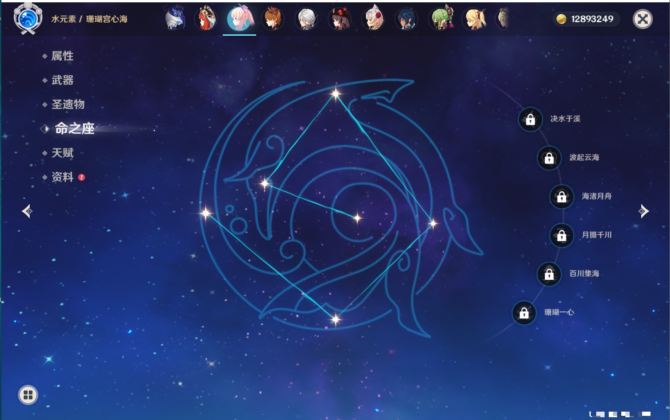This screenshot has height=420, width=670.
Task: Close the character screen with X button
Action: pos(643,19)
